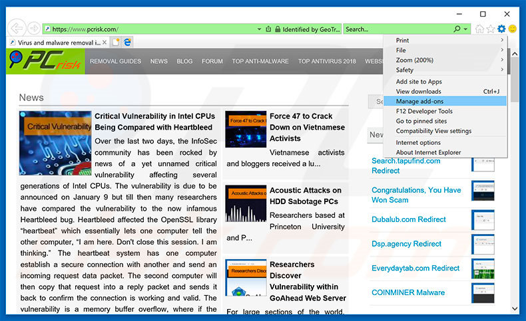The image size is (526, 321).
Task: Click the search magnifier icon
Action: [x=457, y=29]
